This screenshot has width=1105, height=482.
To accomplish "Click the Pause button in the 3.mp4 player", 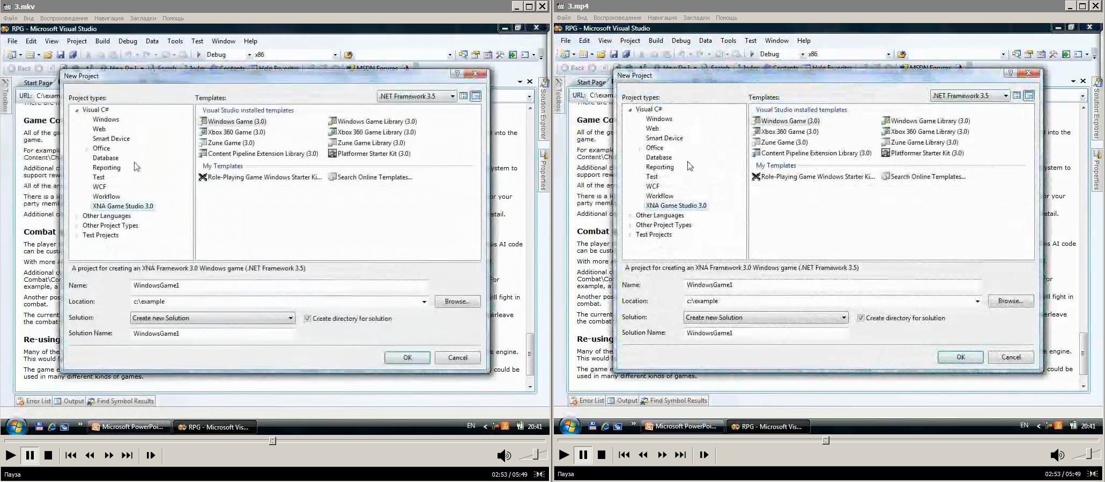I will pos(583,455).
